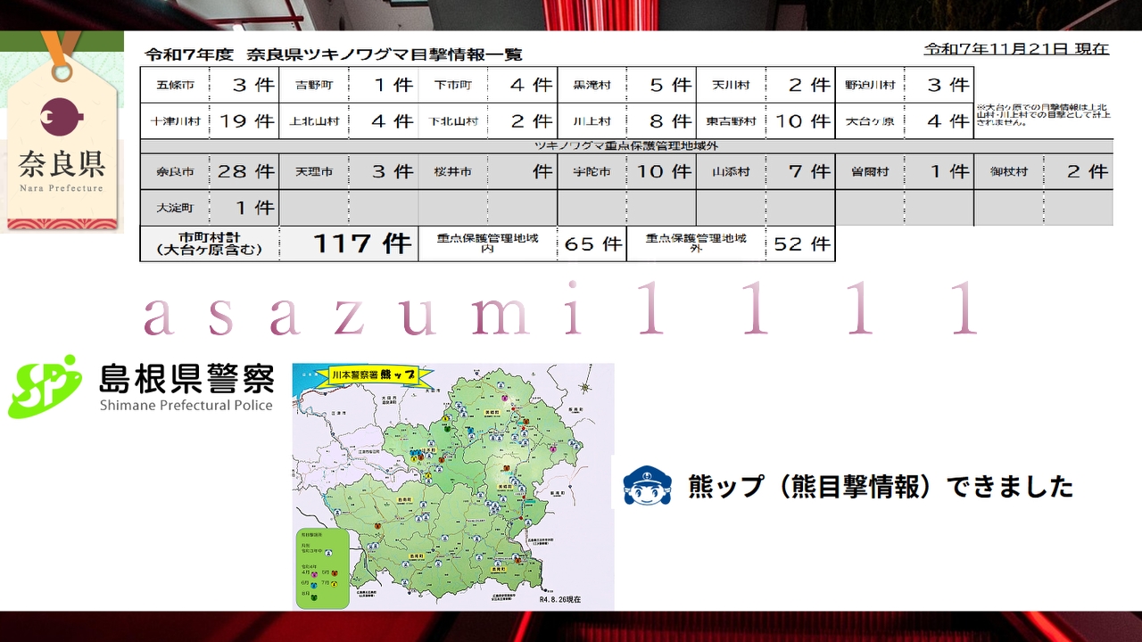Click the Nara Prefecture emblem on the tag
Viewport: 1142px width, 642px height.
(x=62, y=116)
